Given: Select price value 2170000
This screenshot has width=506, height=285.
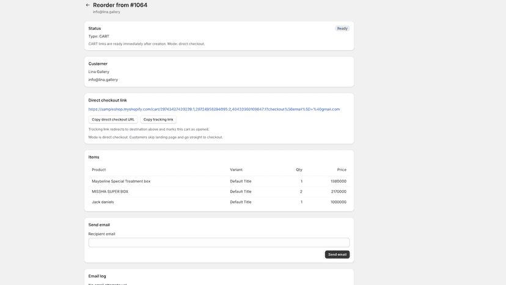Looking at the screenshot, I should pyautogui.click(x=339, y=191).
